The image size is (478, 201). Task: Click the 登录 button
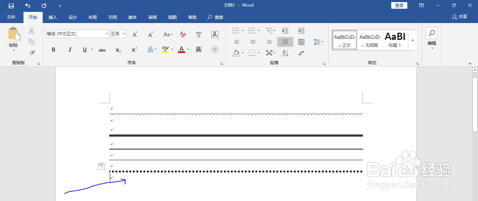[399, 5]
